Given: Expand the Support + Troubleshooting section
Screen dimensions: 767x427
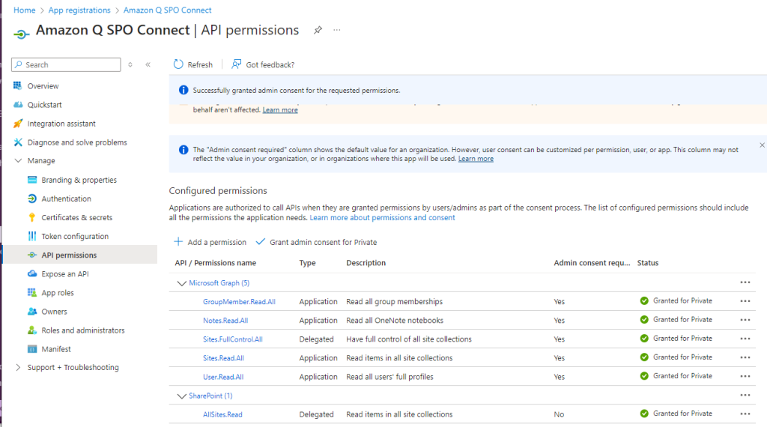Looking at the screenshot, I should point(18,368).
